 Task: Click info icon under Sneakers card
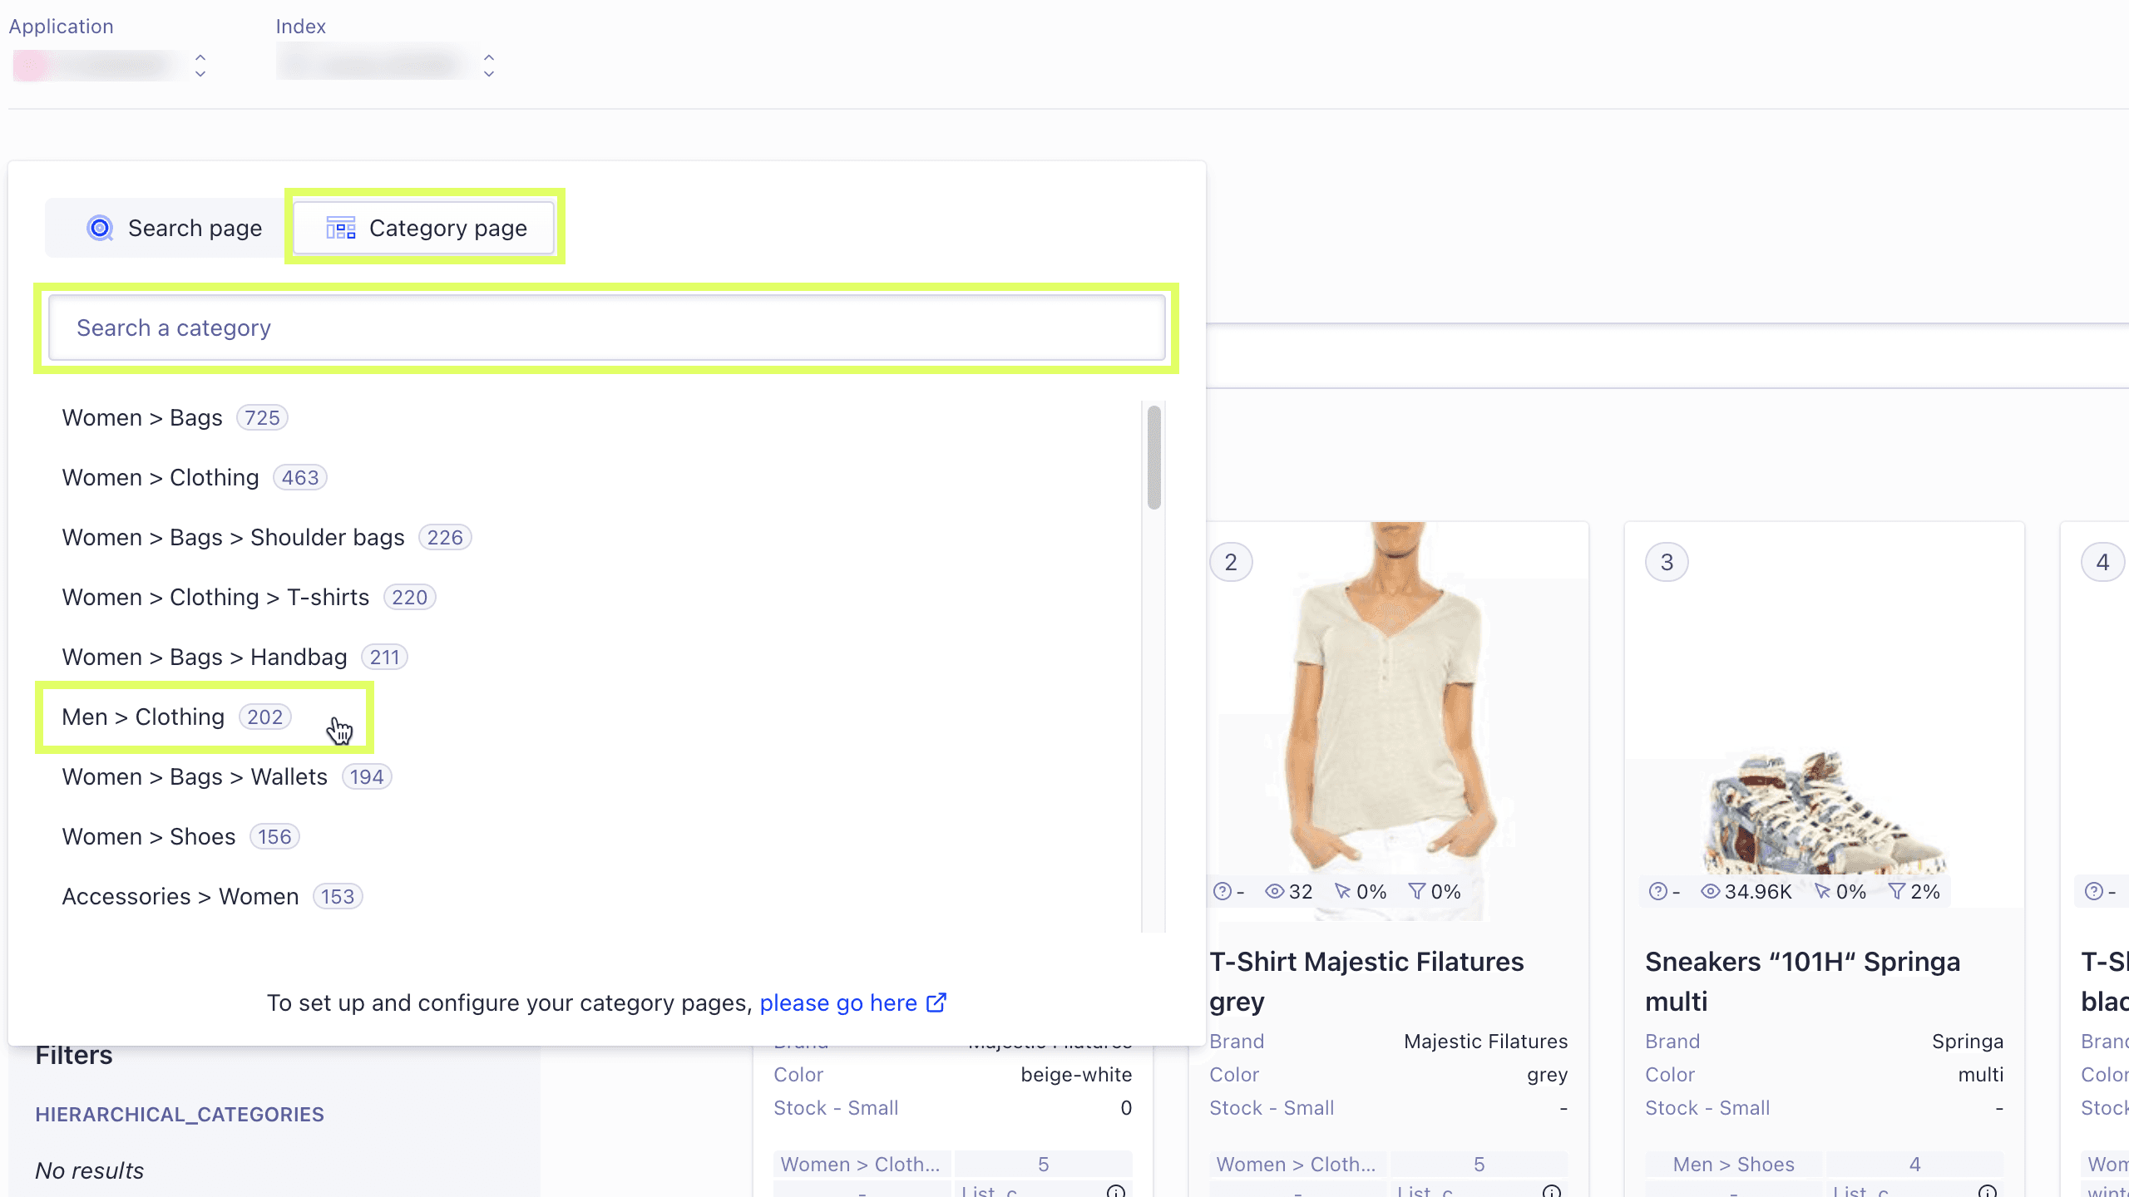pyautogui.click(x=1988, y=1191)
